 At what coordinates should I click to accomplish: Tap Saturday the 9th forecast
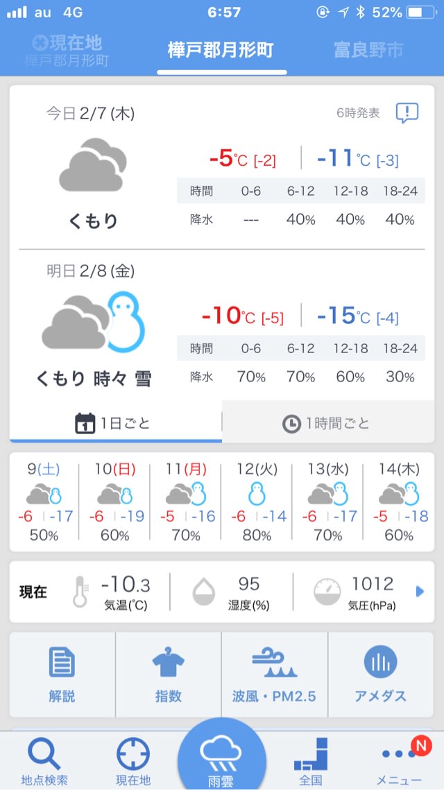(44, 501)
